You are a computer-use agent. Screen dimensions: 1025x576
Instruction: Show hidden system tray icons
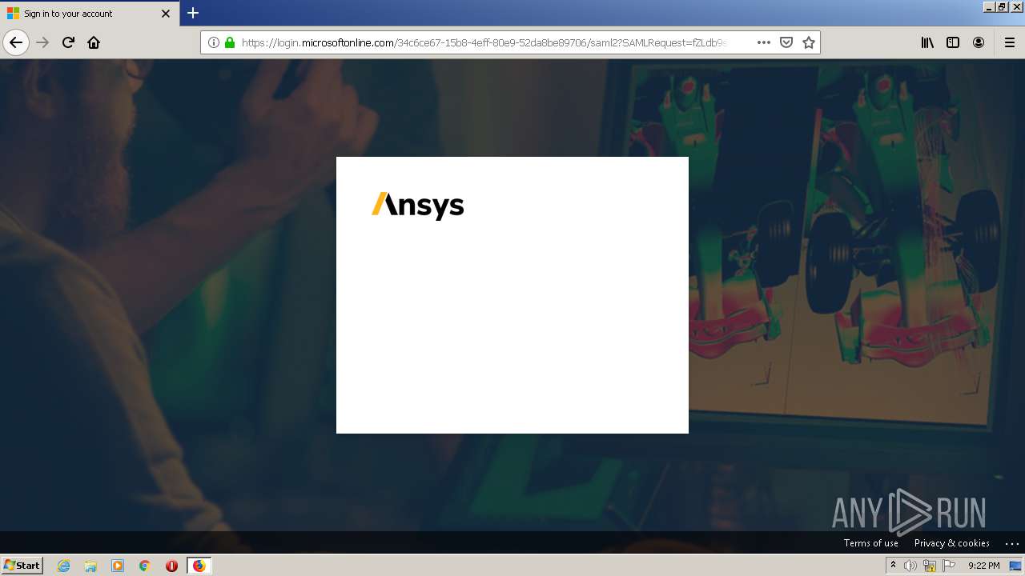[x=893, y=566]
